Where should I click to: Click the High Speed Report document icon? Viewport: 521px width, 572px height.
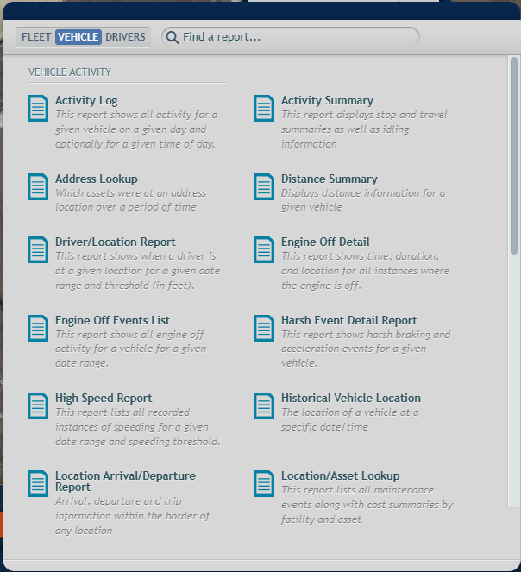[38, 405]
